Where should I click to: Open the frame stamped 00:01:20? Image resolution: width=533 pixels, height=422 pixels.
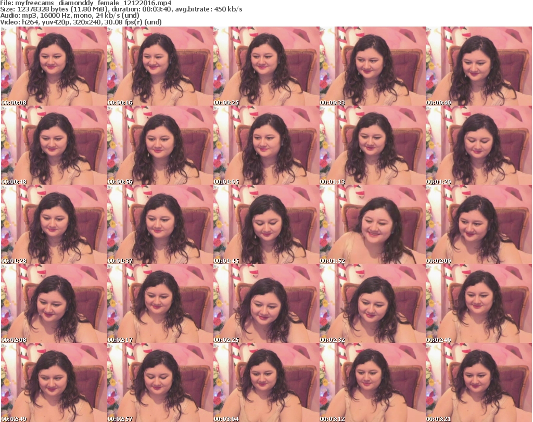(x=479, y=145)
